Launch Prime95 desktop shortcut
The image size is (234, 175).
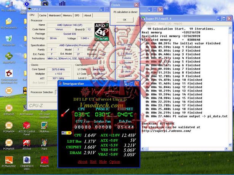(x=44, y=161)
